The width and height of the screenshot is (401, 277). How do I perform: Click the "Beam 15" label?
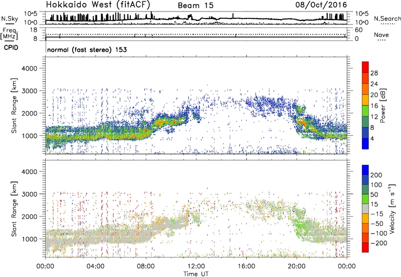tap(195, 5)
